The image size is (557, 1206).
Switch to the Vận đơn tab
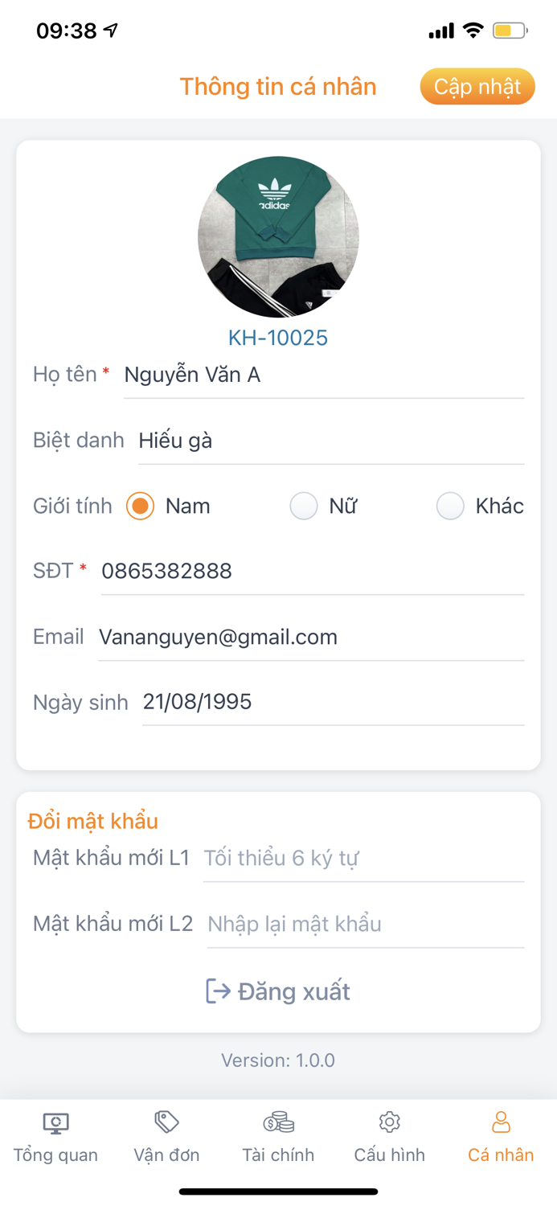(x=166, y=1137)
